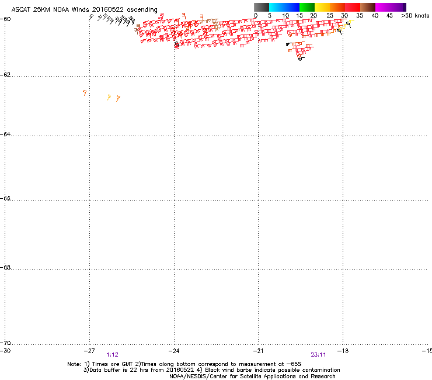The width and height of the screenshot is (432, 380).
Task: Click the '40' value on the legend scale
Action: (375, 16)
